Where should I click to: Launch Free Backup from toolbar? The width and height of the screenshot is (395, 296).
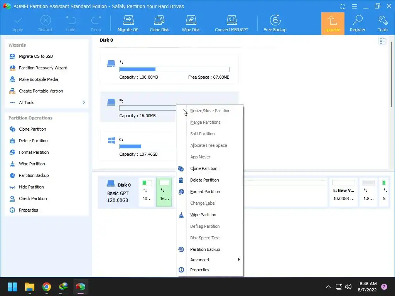(x=275, y=24)
